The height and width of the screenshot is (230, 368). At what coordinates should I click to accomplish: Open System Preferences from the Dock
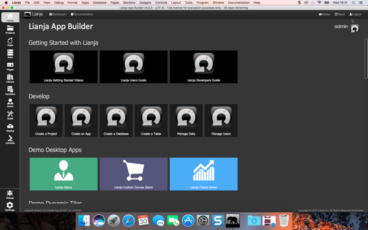point(203,221)
